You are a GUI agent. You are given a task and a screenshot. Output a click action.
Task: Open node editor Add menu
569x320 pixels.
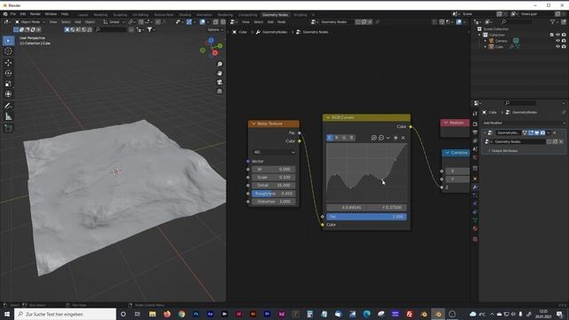(x=270, y=22)
